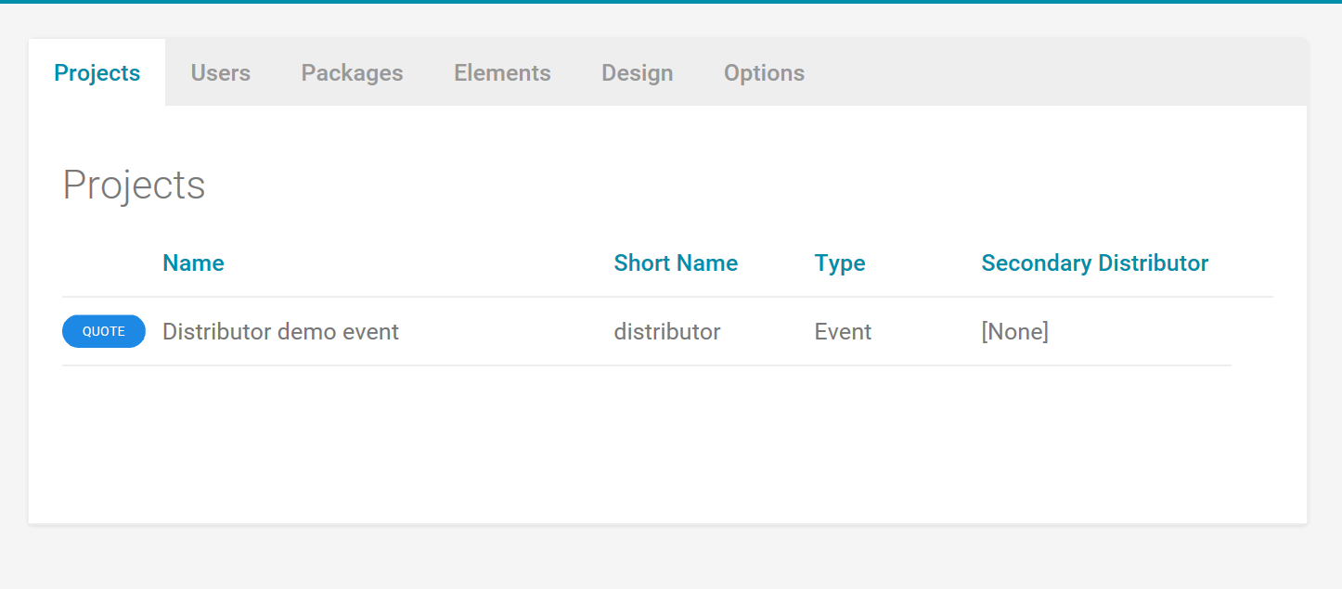Open the Design tab
The image size is (1342, 589).
[638, 72]
